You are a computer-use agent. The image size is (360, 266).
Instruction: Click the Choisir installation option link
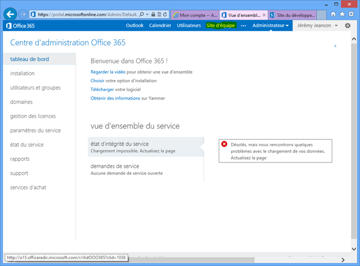click(x=97, y=81)
